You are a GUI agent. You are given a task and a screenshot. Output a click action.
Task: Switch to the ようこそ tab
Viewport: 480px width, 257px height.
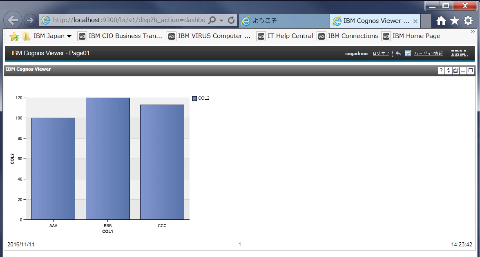click(x=284, y=21)
